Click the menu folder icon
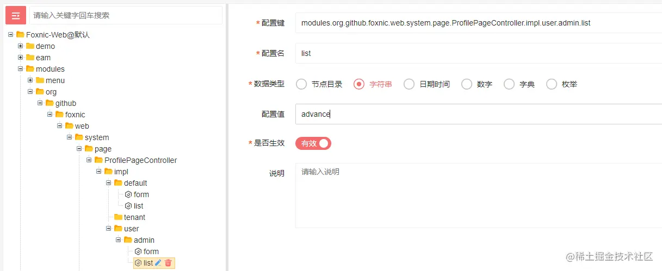Image resolution: width=662 pixels, height=271 pixels. (40, 80)
